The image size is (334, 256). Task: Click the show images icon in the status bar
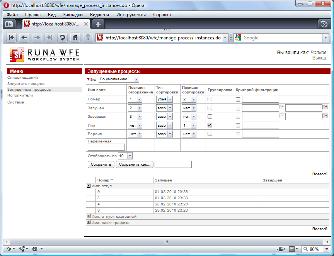click(292, 249)
